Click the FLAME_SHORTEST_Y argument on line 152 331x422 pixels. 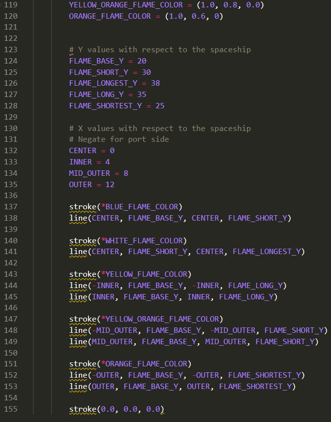[x=265, y=375]
